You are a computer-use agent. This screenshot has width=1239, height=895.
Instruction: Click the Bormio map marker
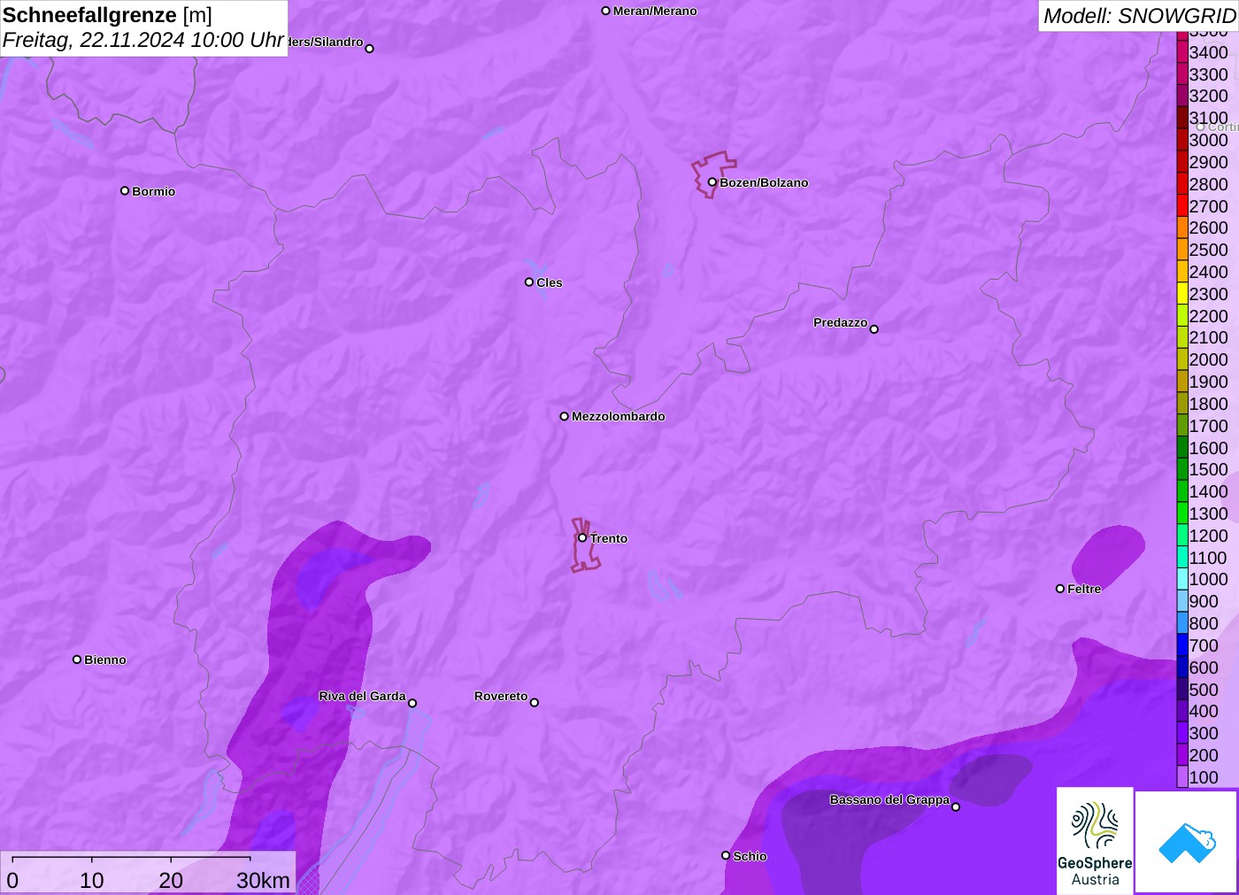[125, 190]
